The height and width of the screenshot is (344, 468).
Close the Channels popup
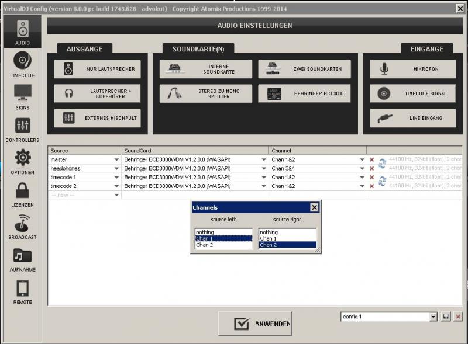tap(314, 207)
